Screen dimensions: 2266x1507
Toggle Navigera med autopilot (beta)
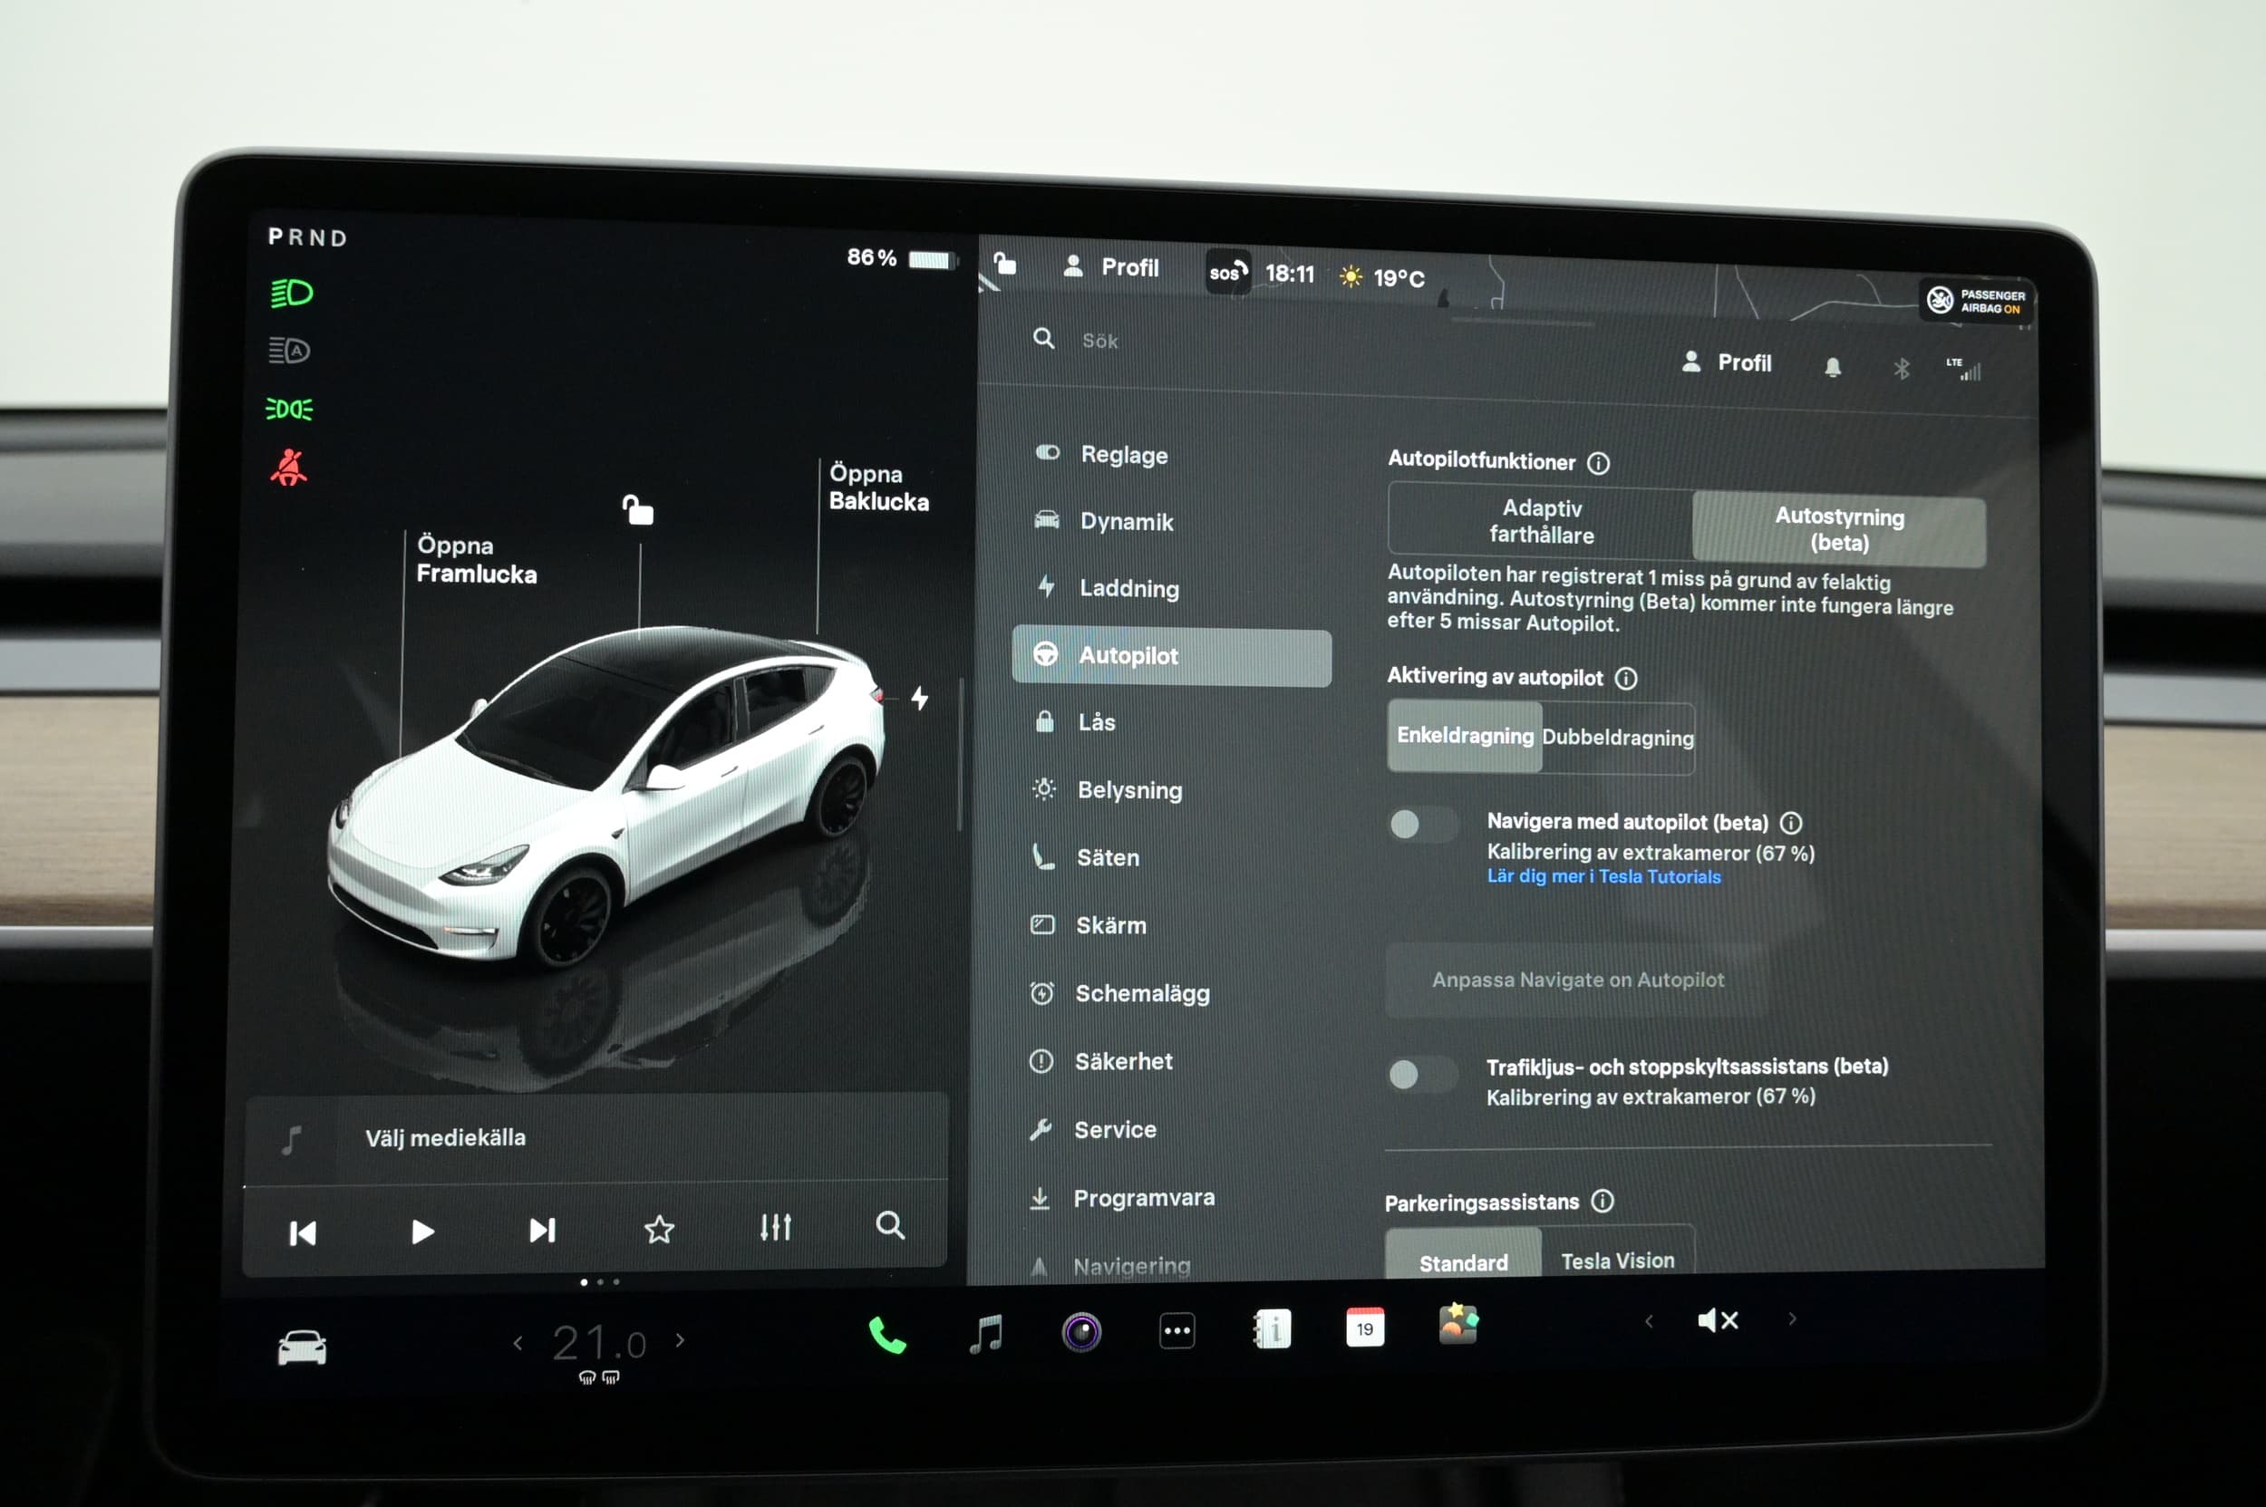click(x=1423, y=824)
